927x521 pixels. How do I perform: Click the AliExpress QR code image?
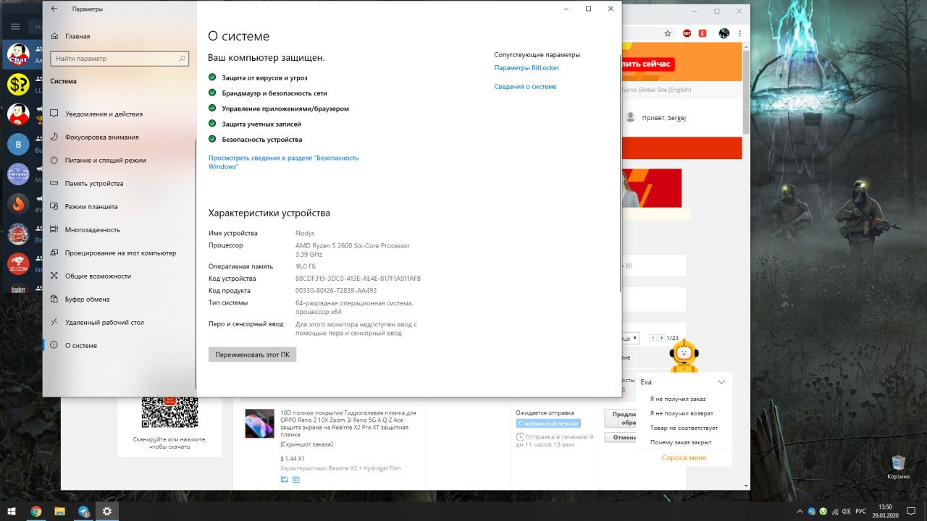pyautogui.click(x=169, y=411)
